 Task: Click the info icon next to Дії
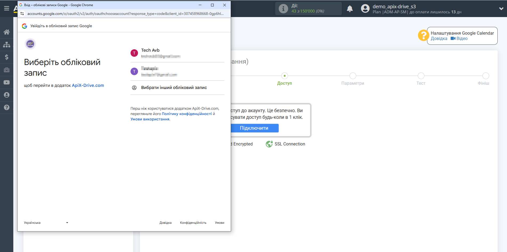coord(283,9)
